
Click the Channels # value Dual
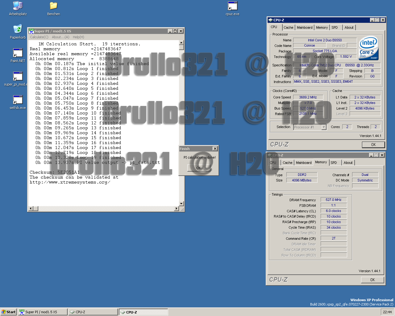365,175
